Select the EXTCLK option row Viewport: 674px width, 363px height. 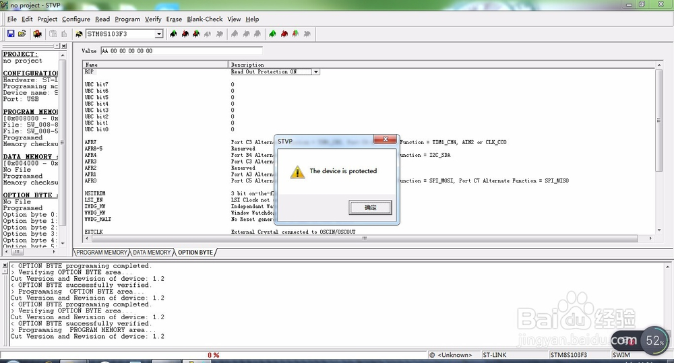click(x=93, y=232)
